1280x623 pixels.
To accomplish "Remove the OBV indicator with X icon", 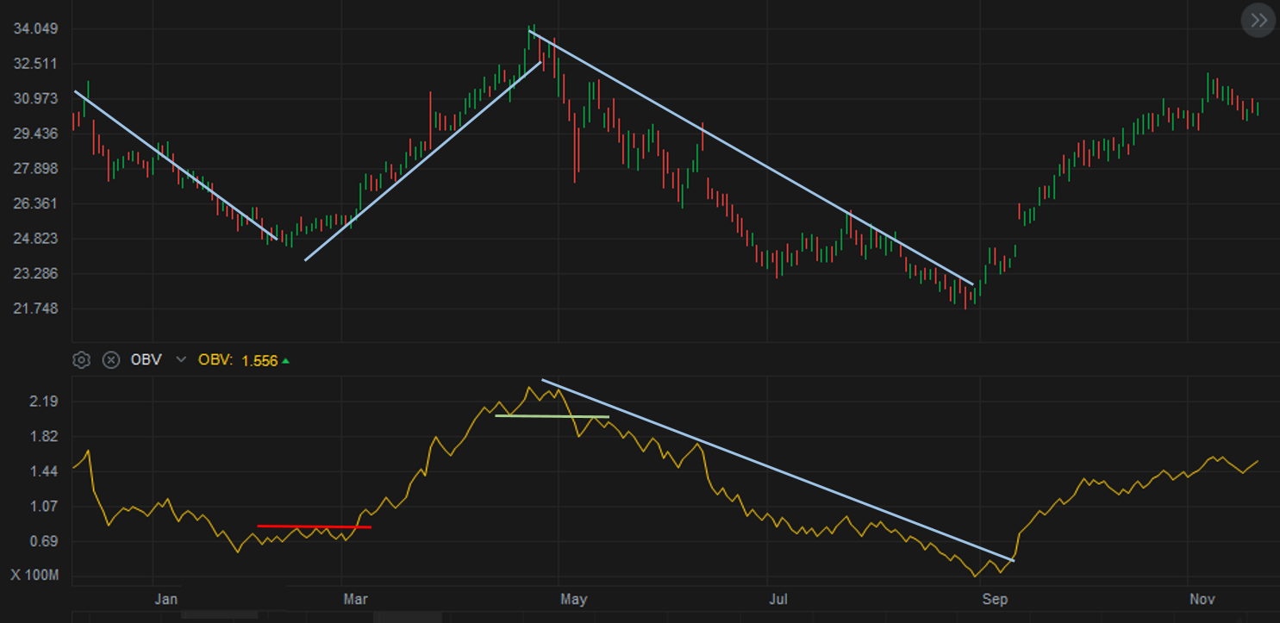I will [x=110, y=360].
